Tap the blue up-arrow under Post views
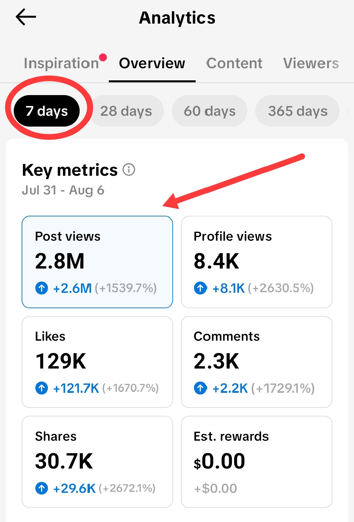Image resolution: width=354 pixels, height=522 pixels. [42, 288]
